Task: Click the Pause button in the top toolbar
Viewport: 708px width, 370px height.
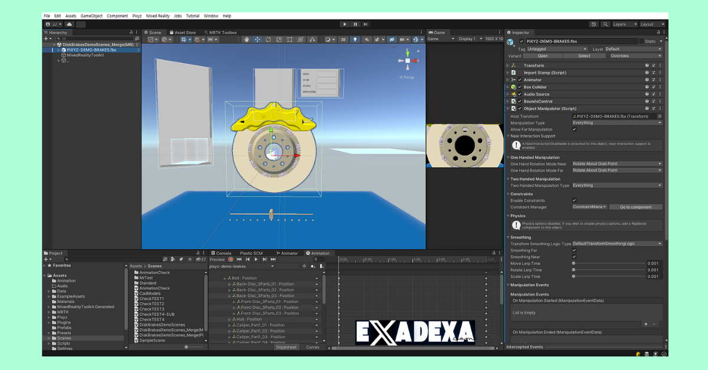Action: (x=355, y=24)
